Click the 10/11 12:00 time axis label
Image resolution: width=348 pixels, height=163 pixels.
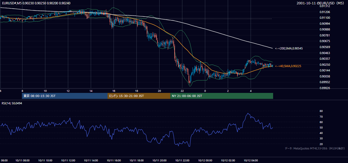(x=68, y=160)
